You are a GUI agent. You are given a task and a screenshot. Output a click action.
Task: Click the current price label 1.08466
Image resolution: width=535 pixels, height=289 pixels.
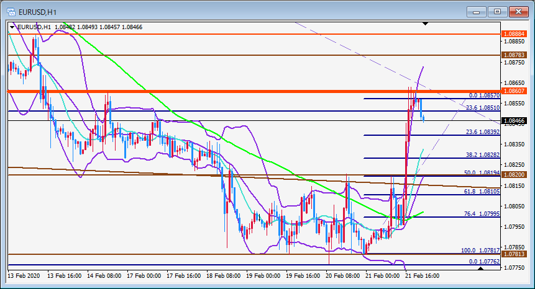tap(514, 120)
